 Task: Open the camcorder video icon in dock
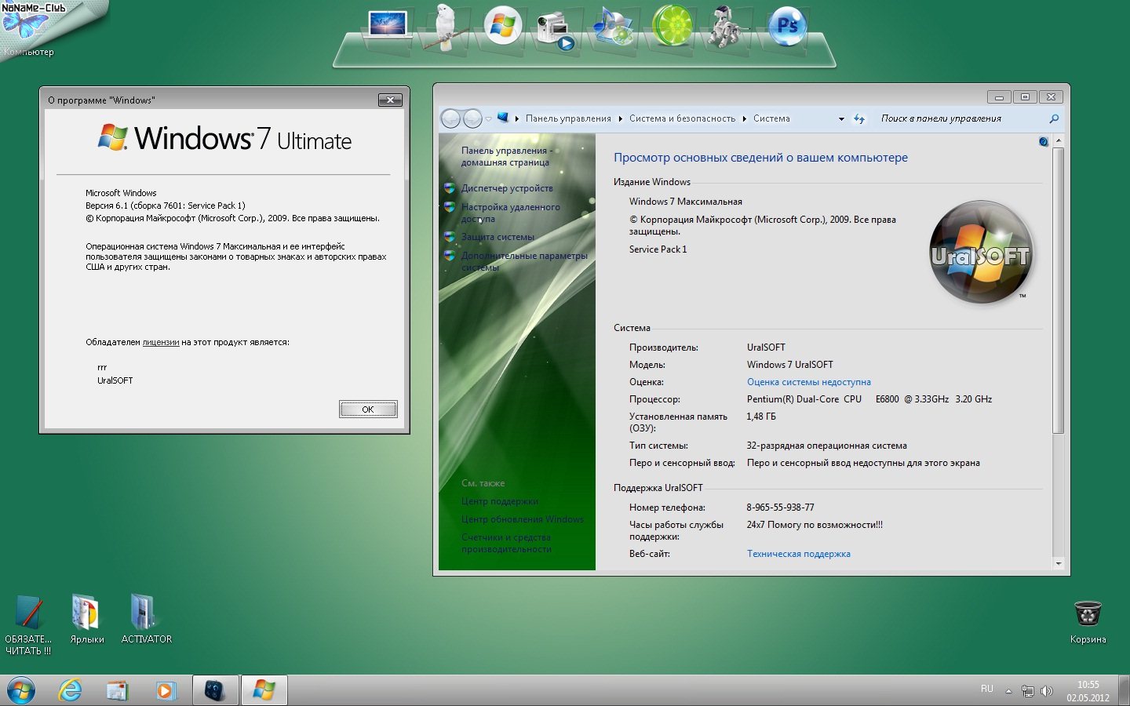tap(555, 30)
